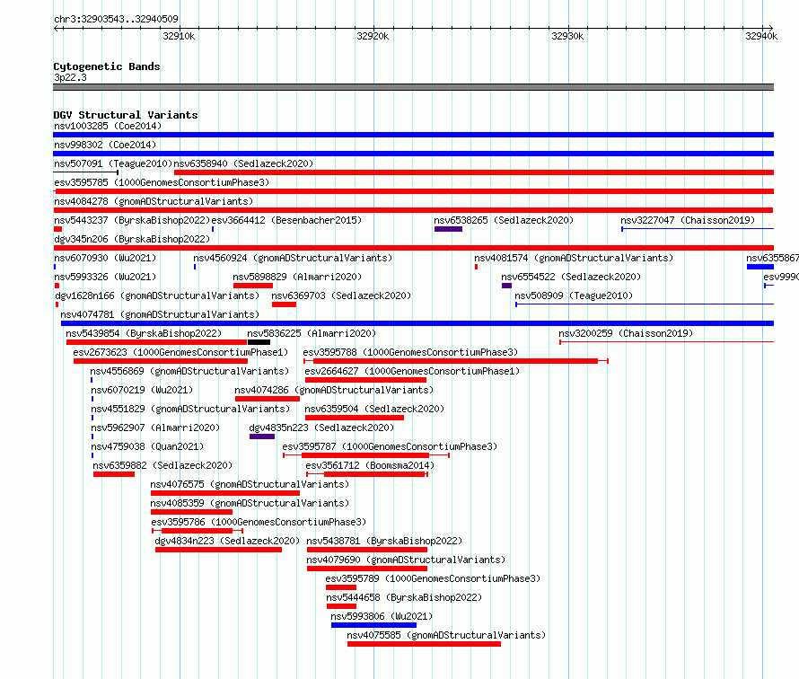Open nsv4759038 (Quan2021) variant
Screen dimensions: 799x679
[x=147, y=446]
